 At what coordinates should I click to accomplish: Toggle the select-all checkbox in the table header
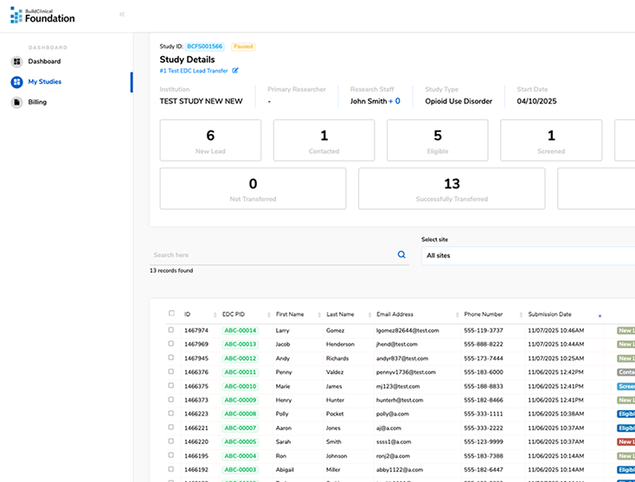click(171, 314)
